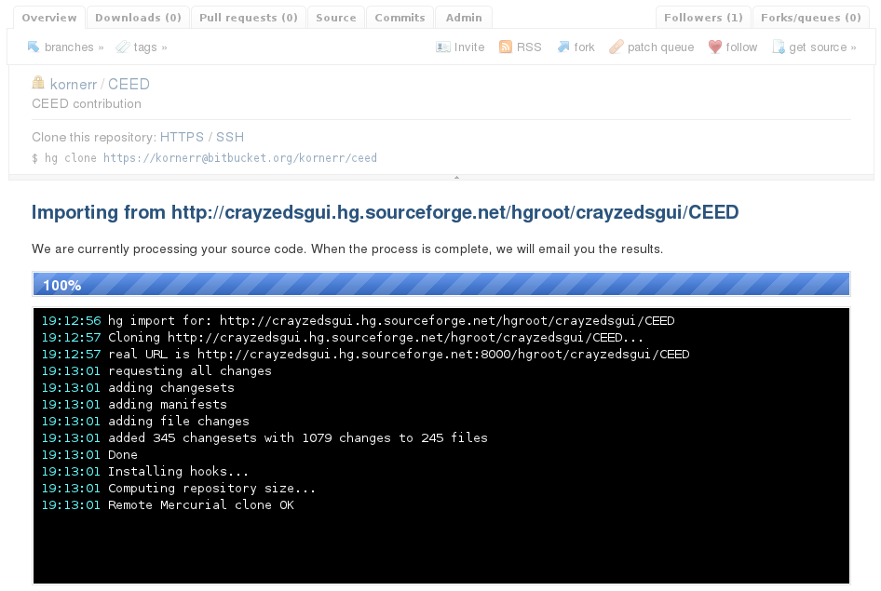Open the Pull requests (0) tab
Screen dimensions: 881x591
[249, 18]
